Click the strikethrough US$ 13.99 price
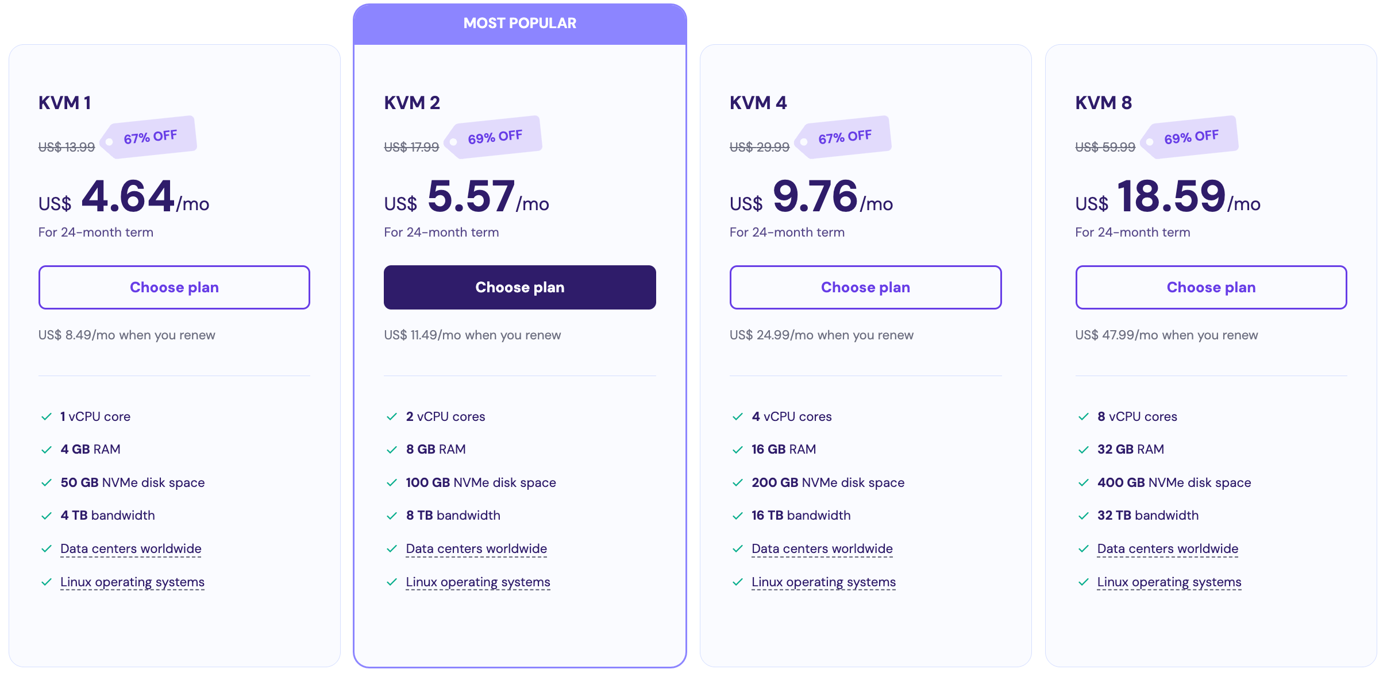 (66, 146)
